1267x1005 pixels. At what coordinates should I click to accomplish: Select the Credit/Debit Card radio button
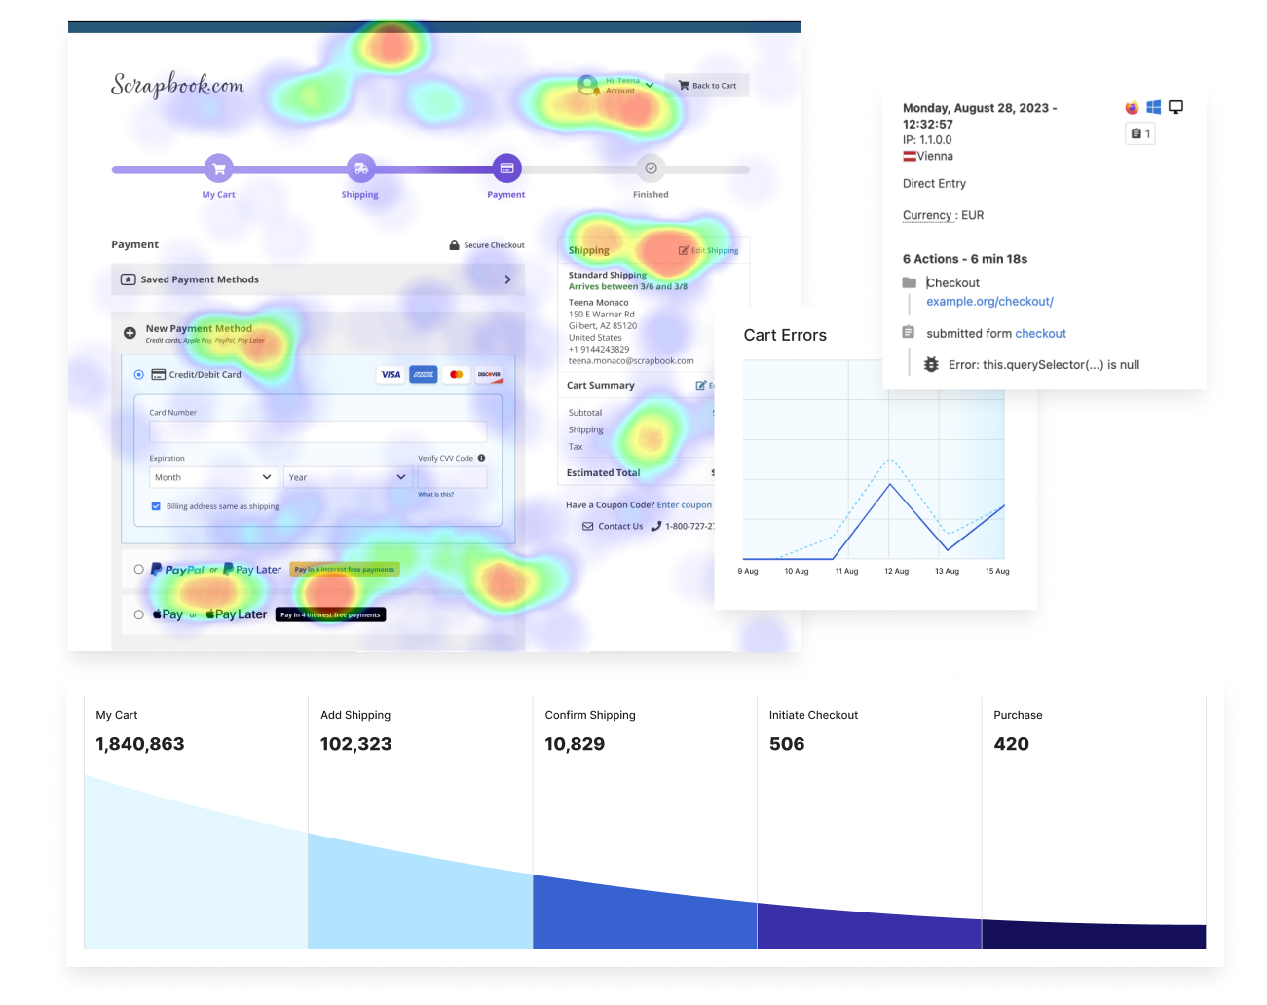pos(138,374)
